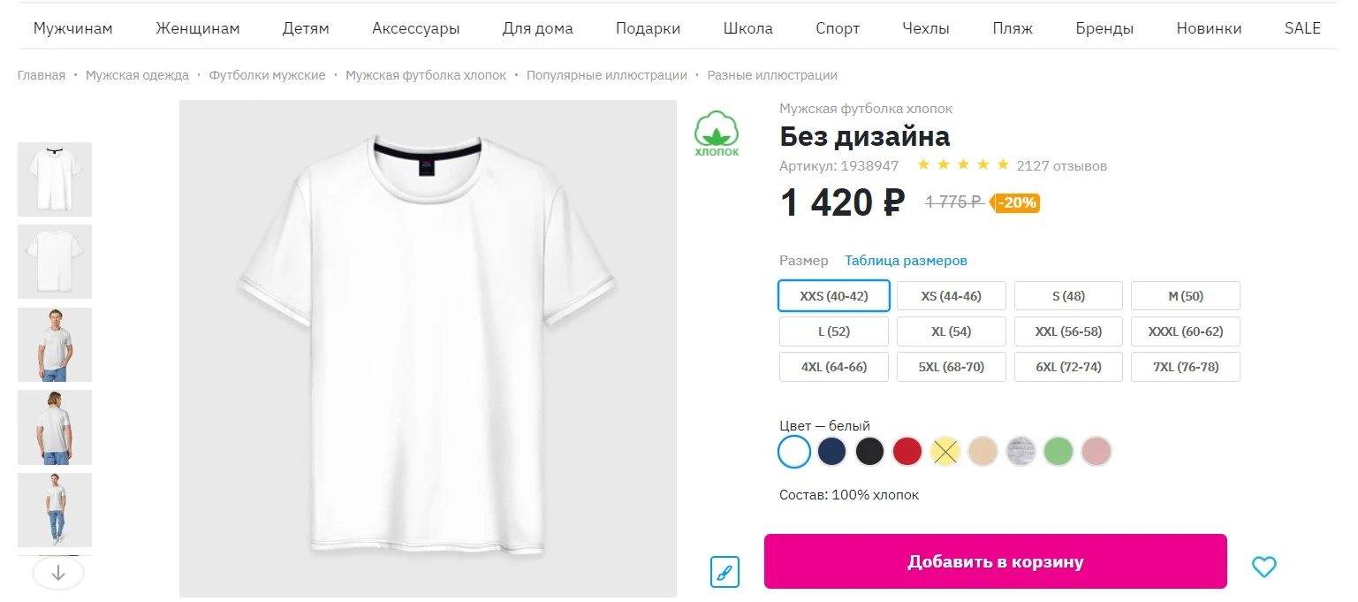Screen dimensions: 1358x602
Task: Open the 'Женщинам' menu
Action: pos(198,28)
